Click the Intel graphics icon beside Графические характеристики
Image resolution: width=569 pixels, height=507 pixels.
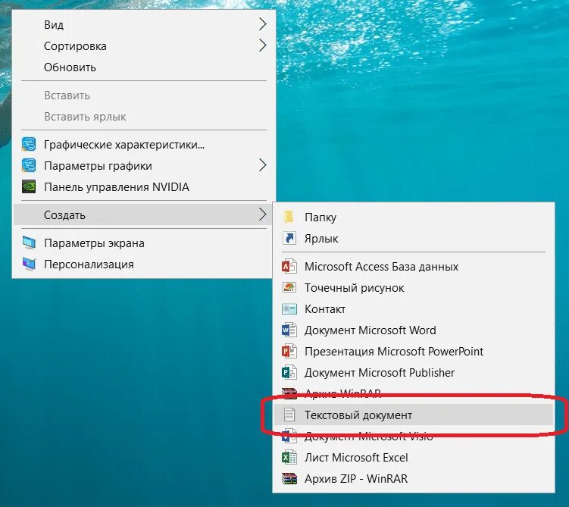tap(29, 145)
